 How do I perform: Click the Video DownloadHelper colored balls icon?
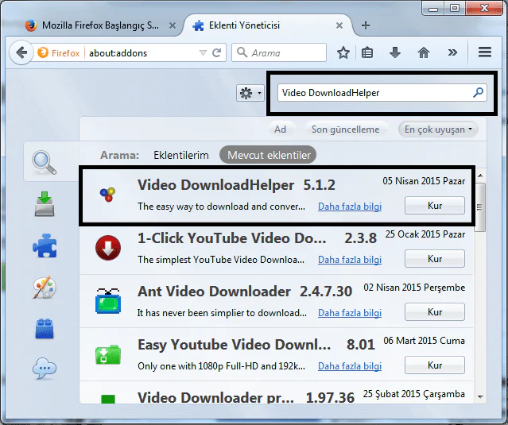[x=107, y=194]
